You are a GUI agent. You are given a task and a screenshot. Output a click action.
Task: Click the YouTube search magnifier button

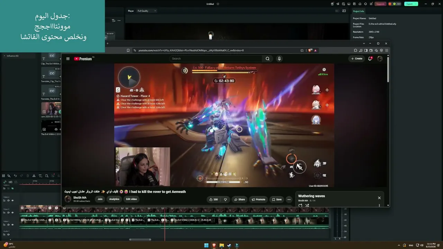tap(268, 59)
